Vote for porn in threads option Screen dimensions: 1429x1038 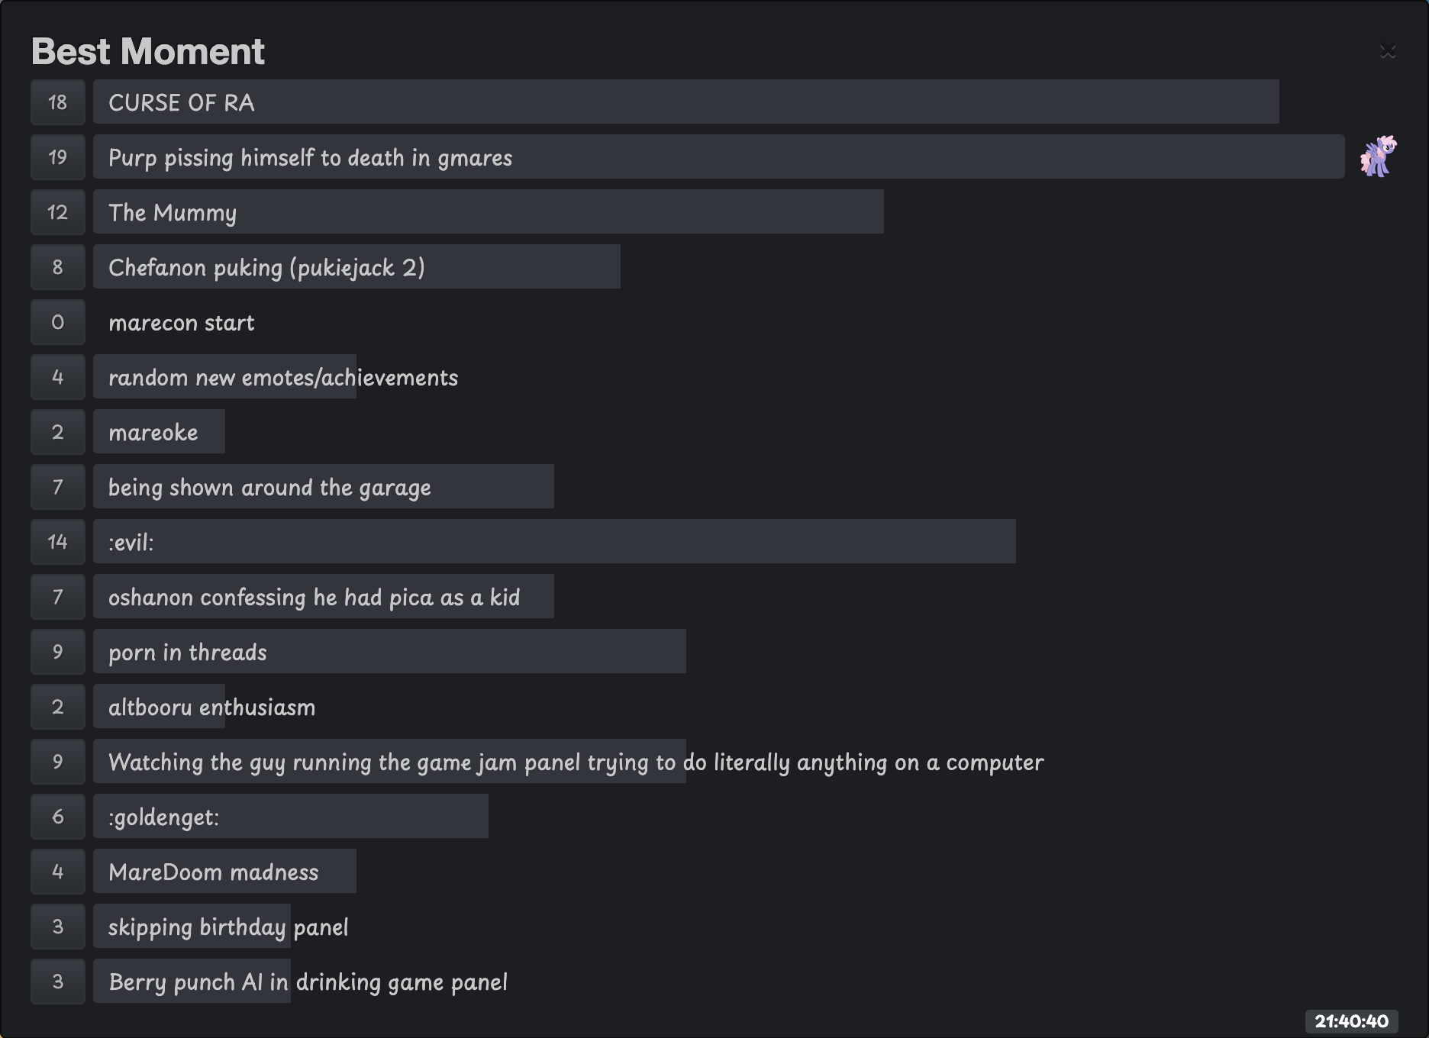click(x=58, y=652)
